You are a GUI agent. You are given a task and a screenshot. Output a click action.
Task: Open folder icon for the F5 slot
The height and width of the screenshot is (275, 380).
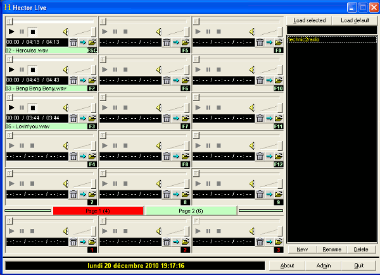click(185, 42)
